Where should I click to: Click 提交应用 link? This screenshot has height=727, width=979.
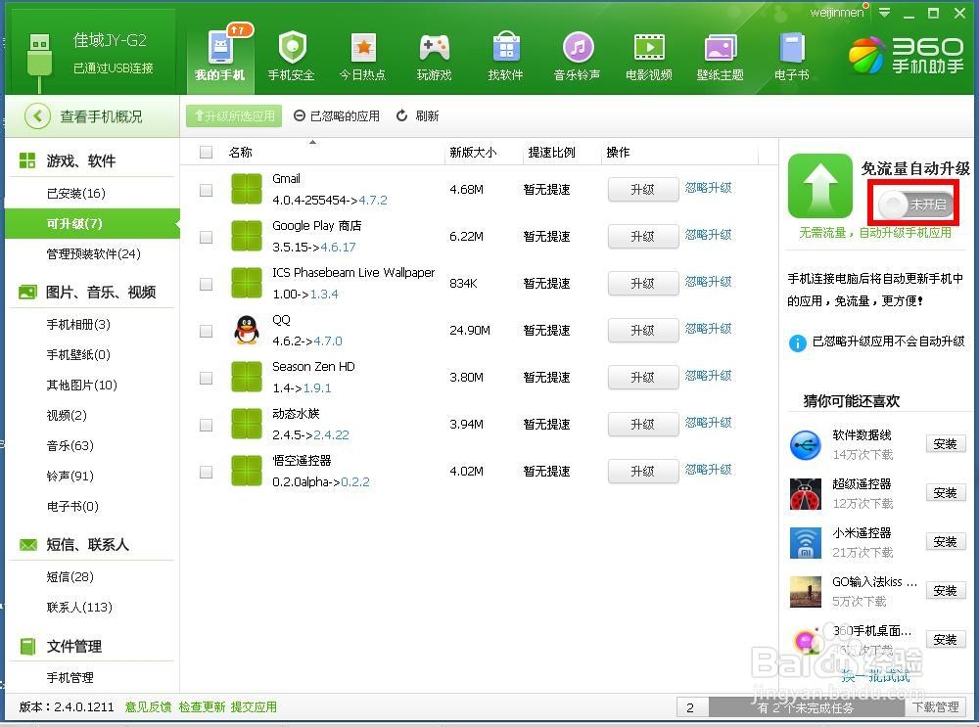[x=254, y=707]
